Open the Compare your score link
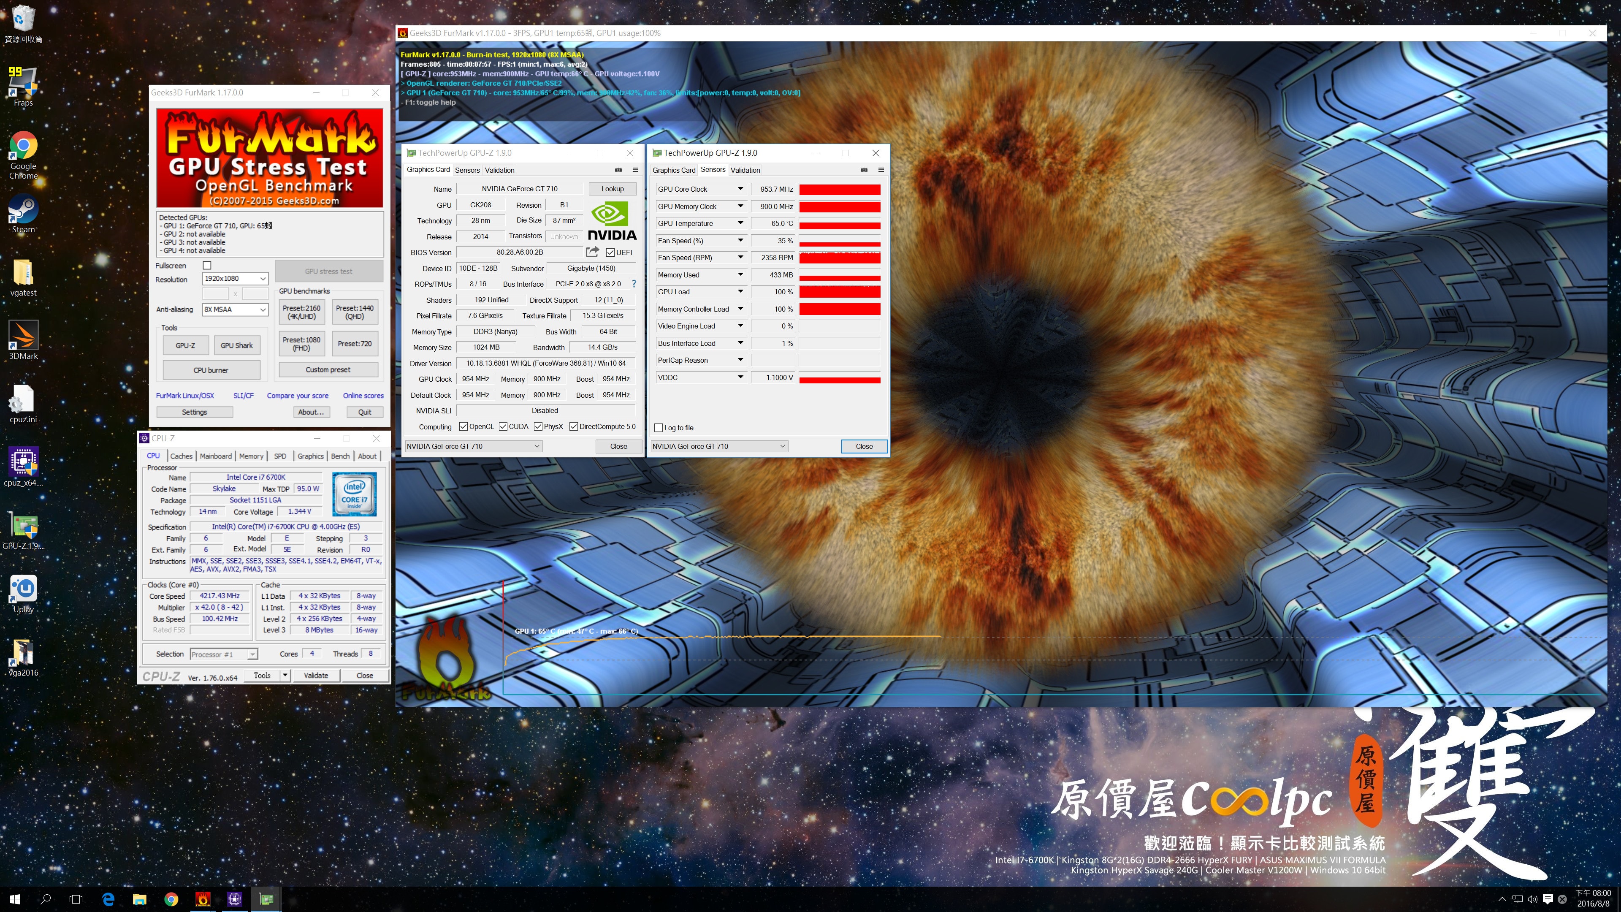This screenshot has height=912, width=1621. [298, 396]
